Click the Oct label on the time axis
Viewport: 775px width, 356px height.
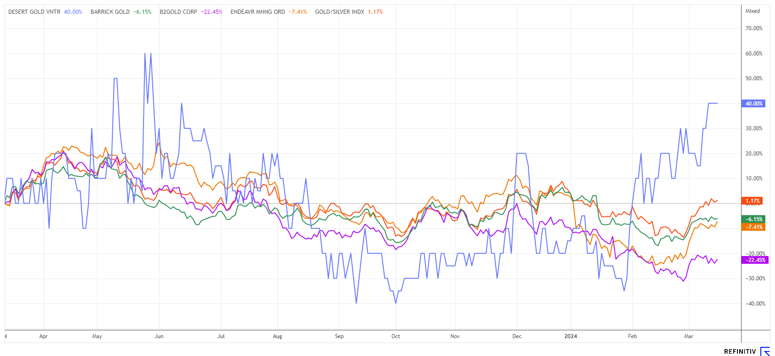point(396,336)
